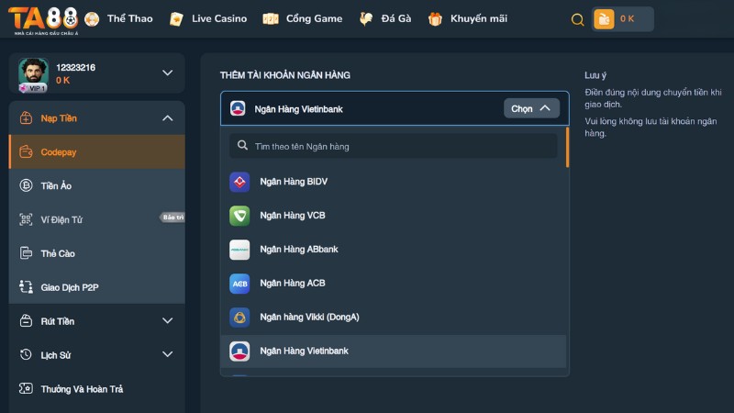Choose Ngân Hàng ACB from the list
The image size is (734, 413).
coord(394,284)
